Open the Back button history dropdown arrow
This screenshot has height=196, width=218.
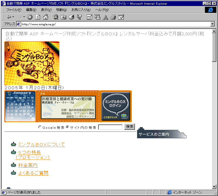point(13,17)
